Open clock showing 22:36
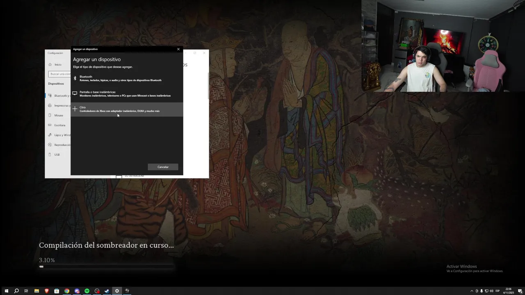Image resolution: width=525 pixels, height=295 pixels. [x=508, y=291]
